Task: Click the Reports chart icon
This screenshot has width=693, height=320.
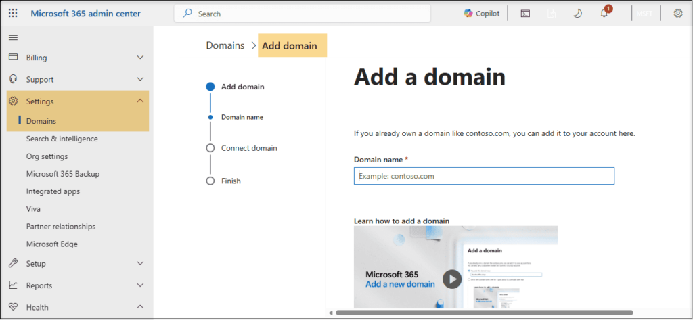Action: click(14, 285)
